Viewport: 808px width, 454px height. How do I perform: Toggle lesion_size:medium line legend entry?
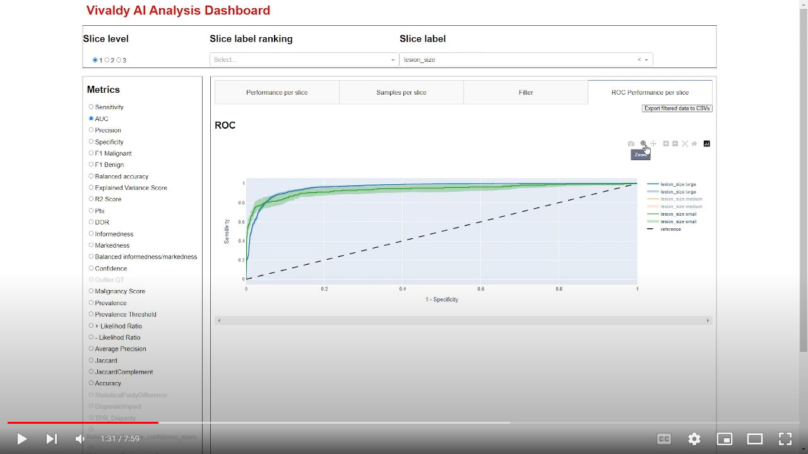click(675, 199)
